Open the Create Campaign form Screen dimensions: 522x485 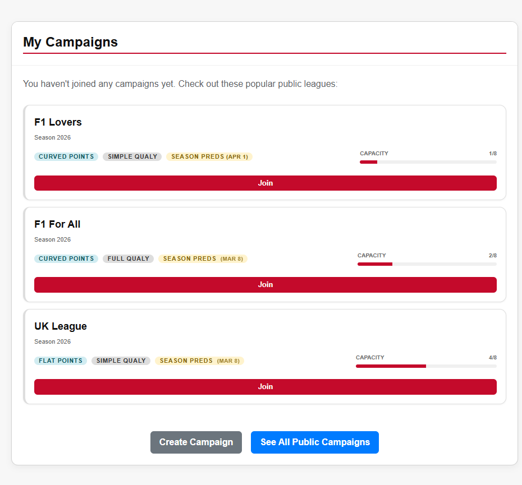[196, 442]
